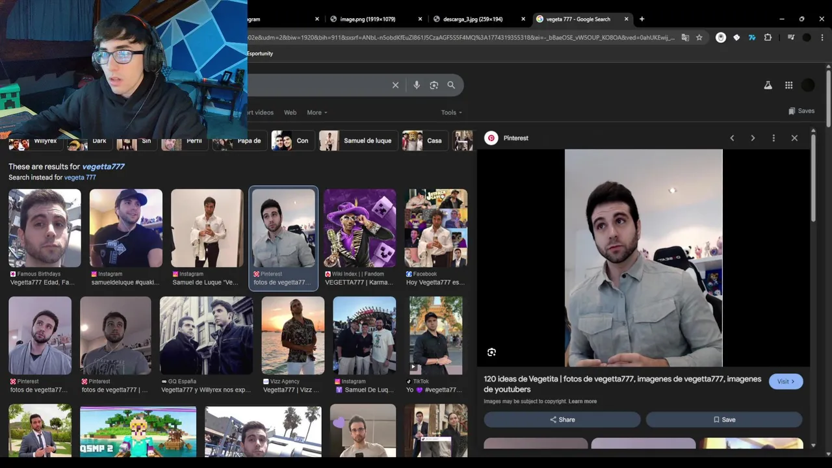Open GQ España Vegetta777 y Willyrex thumbnail
Screen dimensions: 832x468
coord(207,335)
